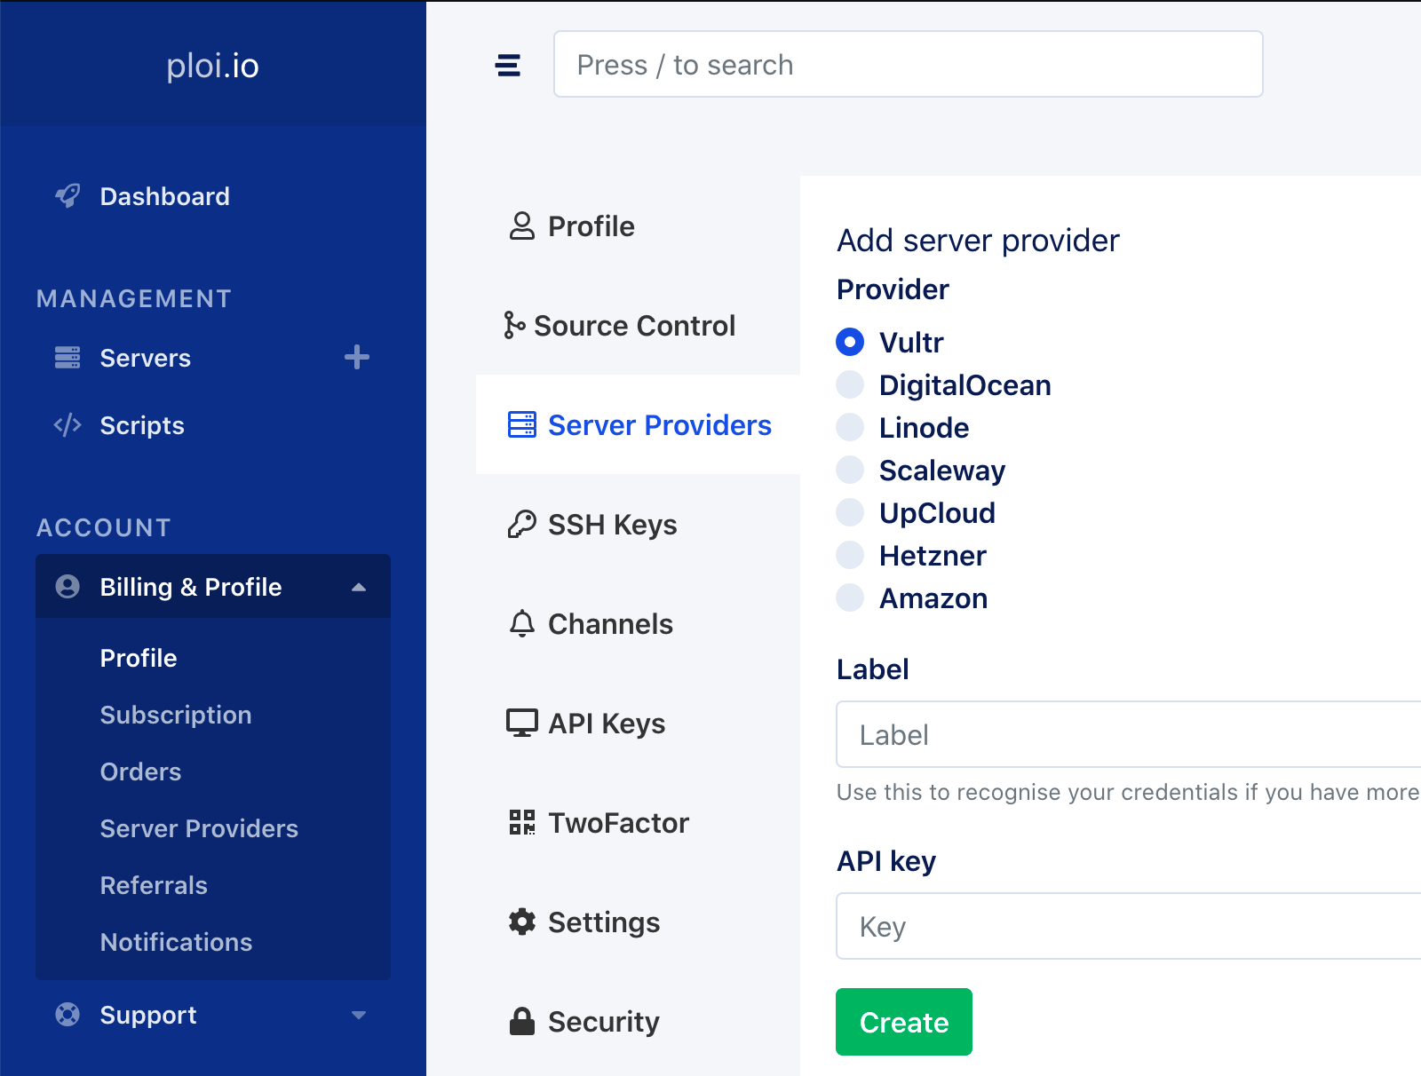This screenshot has height=1076, width=1421.
Task: Click the Scripts code brackets icon
Action: point(67,425)
